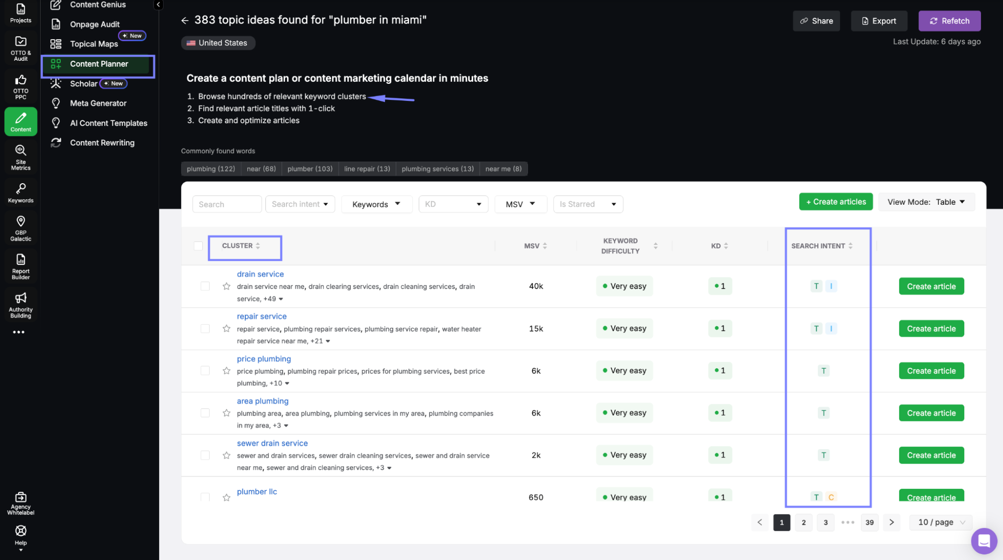Select all rows with the header checkbox

198,246
